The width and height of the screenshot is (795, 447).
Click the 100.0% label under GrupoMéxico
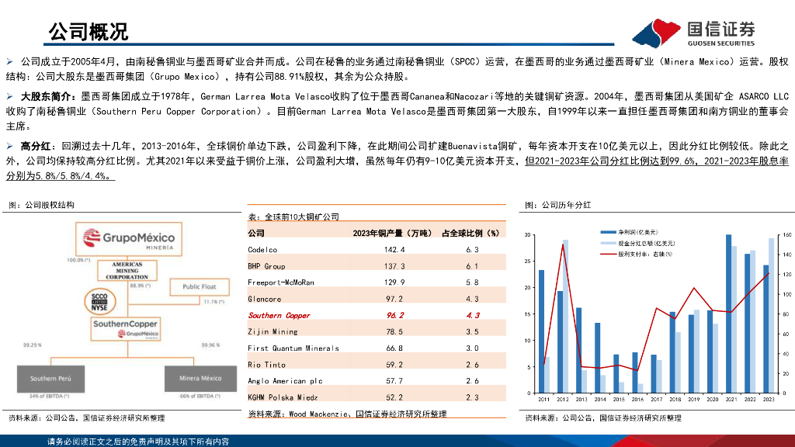(78, 260)
